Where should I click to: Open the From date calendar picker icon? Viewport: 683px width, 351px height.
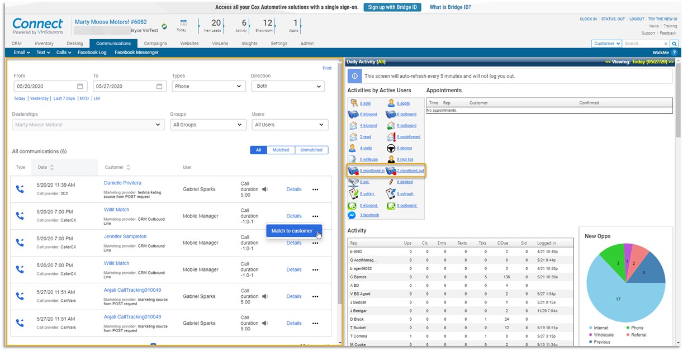(x=80, y=86)
